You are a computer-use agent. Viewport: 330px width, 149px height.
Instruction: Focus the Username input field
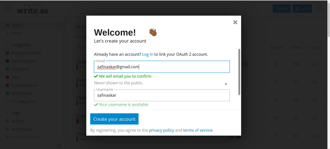162,95
